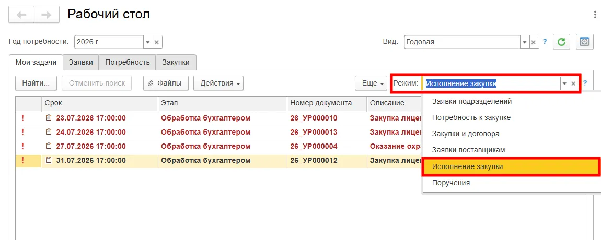Click document number 26_УР000004

(314, 146)
